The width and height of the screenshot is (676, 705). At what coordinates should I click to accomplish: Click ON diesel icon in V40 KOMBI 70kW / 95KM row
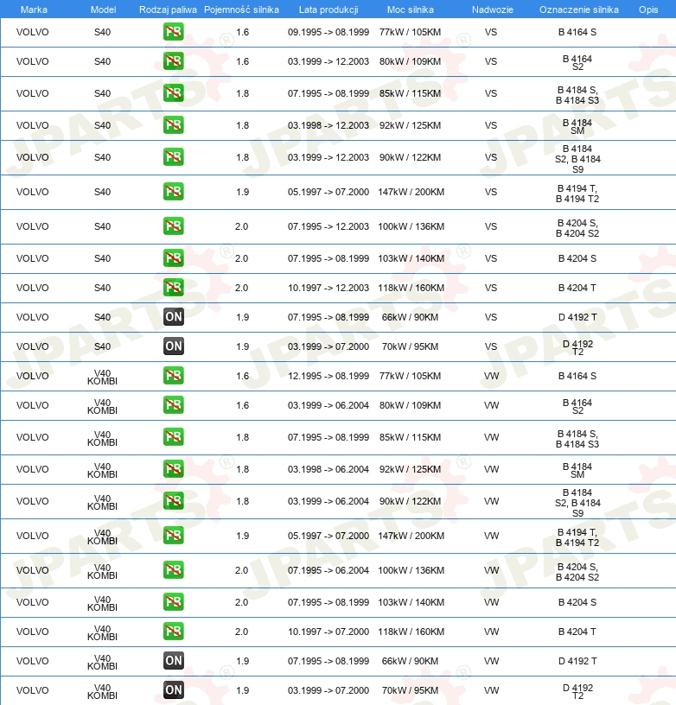click(174, 690)
